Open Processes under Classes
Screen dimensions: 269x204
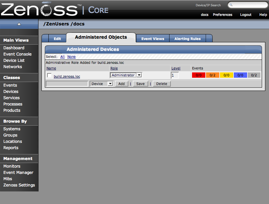[13, 104]
